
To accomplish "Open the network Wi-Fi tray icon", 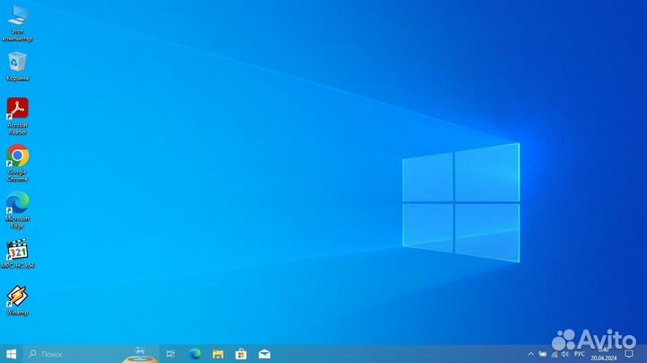I will pos(554,354).
